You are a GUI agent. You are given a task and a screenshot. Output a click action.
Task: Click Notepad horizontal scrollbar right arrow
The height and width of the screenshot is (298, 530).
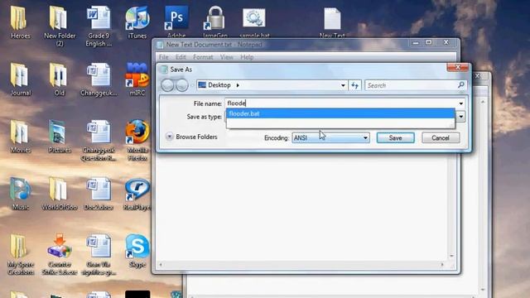(x=442, y=265)
